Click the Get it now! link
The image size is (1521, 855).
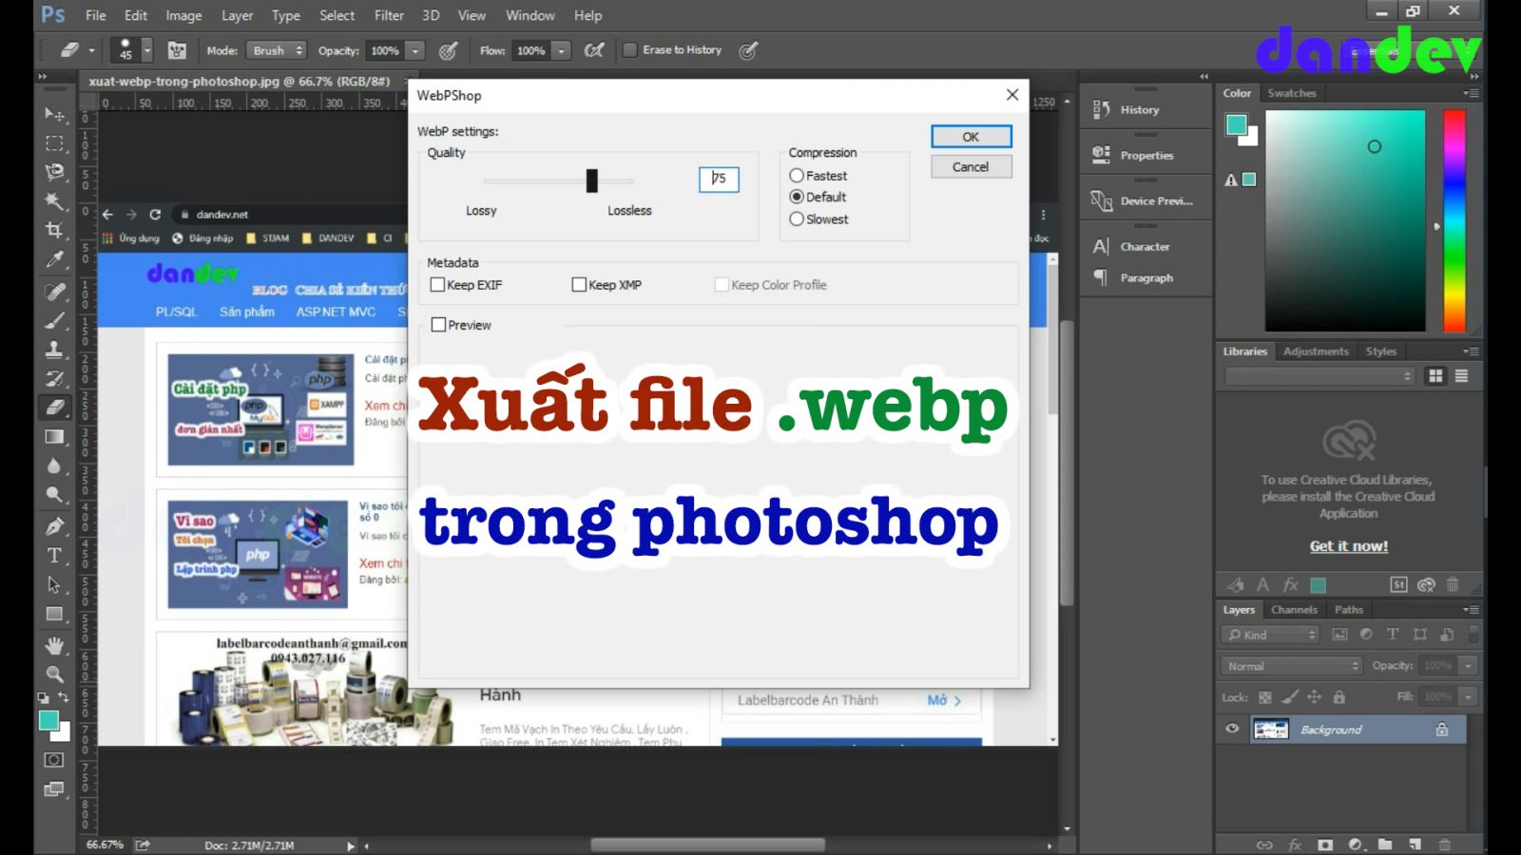(1348, 546)
